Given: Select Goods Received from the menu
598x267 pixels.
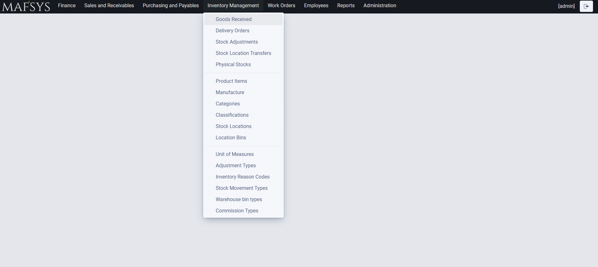Looking at the screenshot, I should [x=233, y=19].
